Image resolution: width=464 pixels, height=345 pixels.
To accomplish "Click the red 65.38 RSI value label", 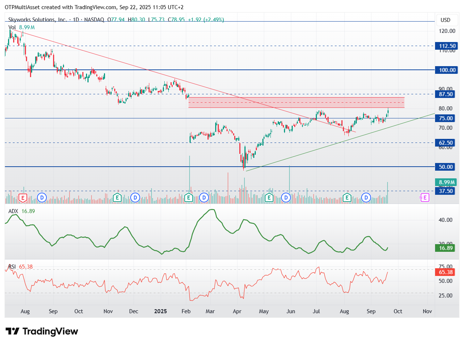I will [445, 272].
